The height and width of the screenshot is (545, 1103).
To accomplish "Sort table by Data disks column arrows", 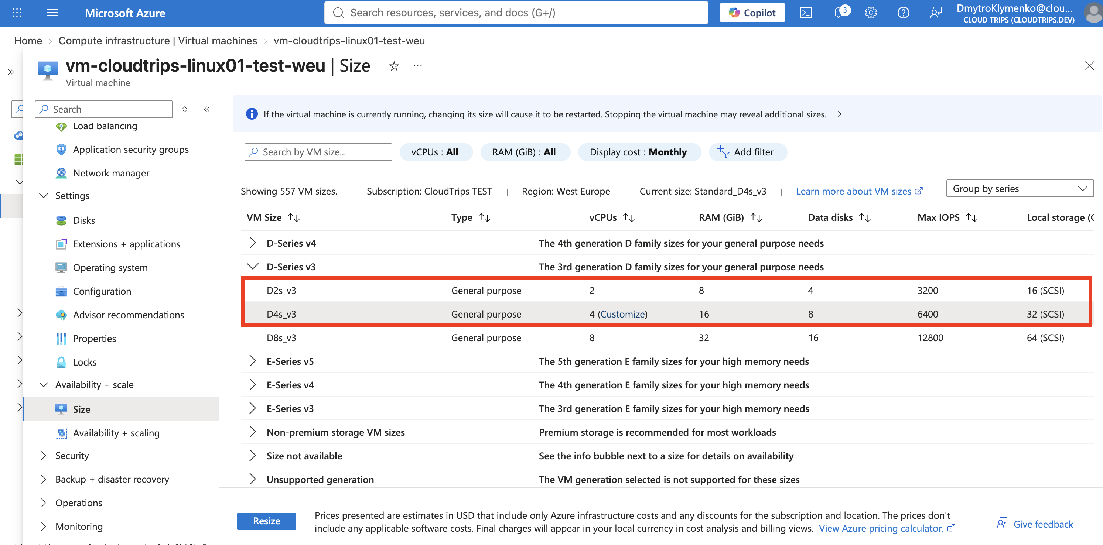I will 865,217.
